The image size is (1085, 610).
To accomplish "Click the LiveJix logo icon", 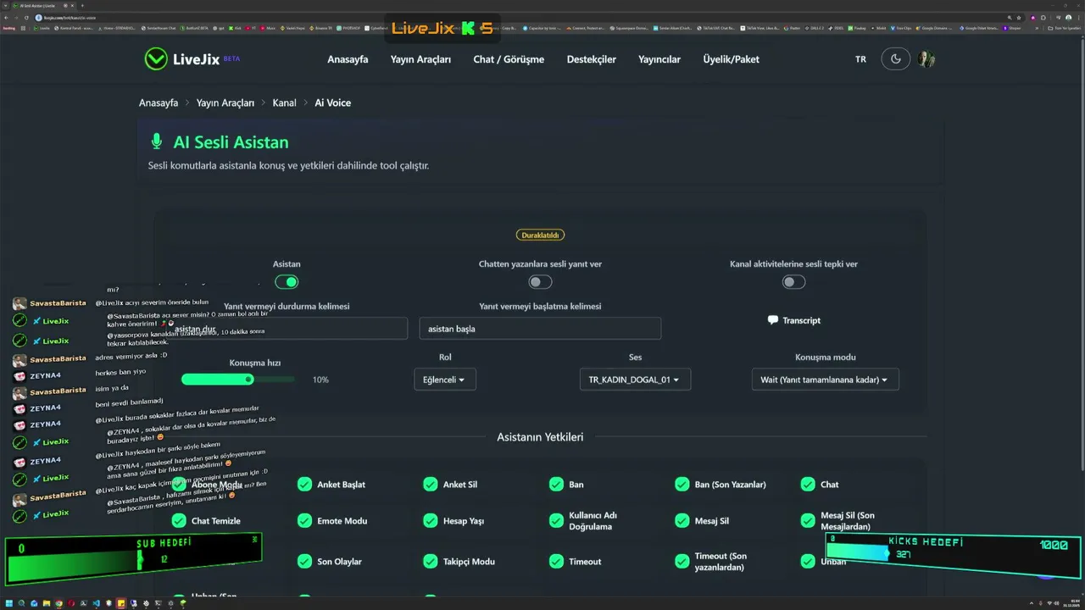I will coord(156,58).
